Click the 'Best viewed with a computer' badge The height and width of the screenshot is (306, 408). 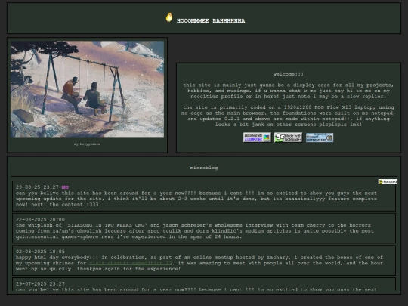[257, 138]
